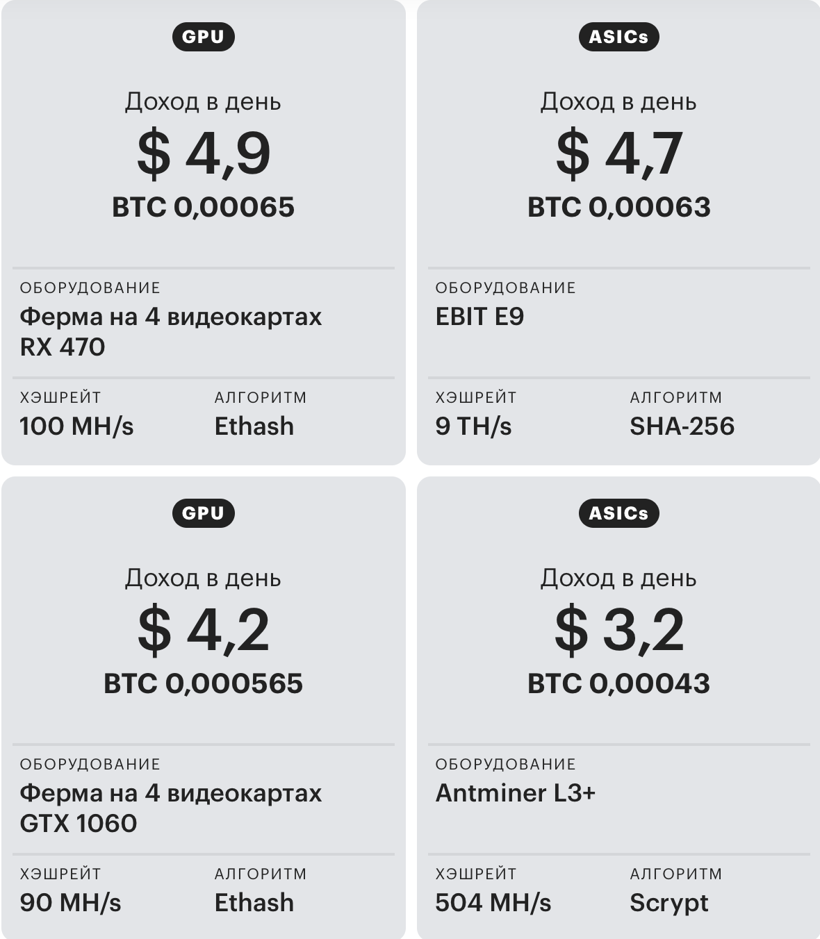Click the BTC 0,00065 amount
The width and height of the screenshot is (820, 939).
pos(203,207)
